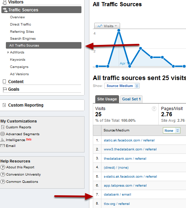
Task: Open thedatabank.com / referral source row 3
Action: click(125, 159)
